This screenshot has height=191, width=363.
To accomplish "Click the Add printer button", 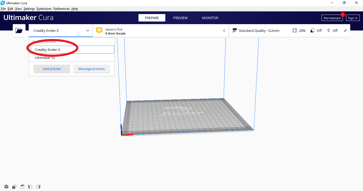I will [52, 69].
